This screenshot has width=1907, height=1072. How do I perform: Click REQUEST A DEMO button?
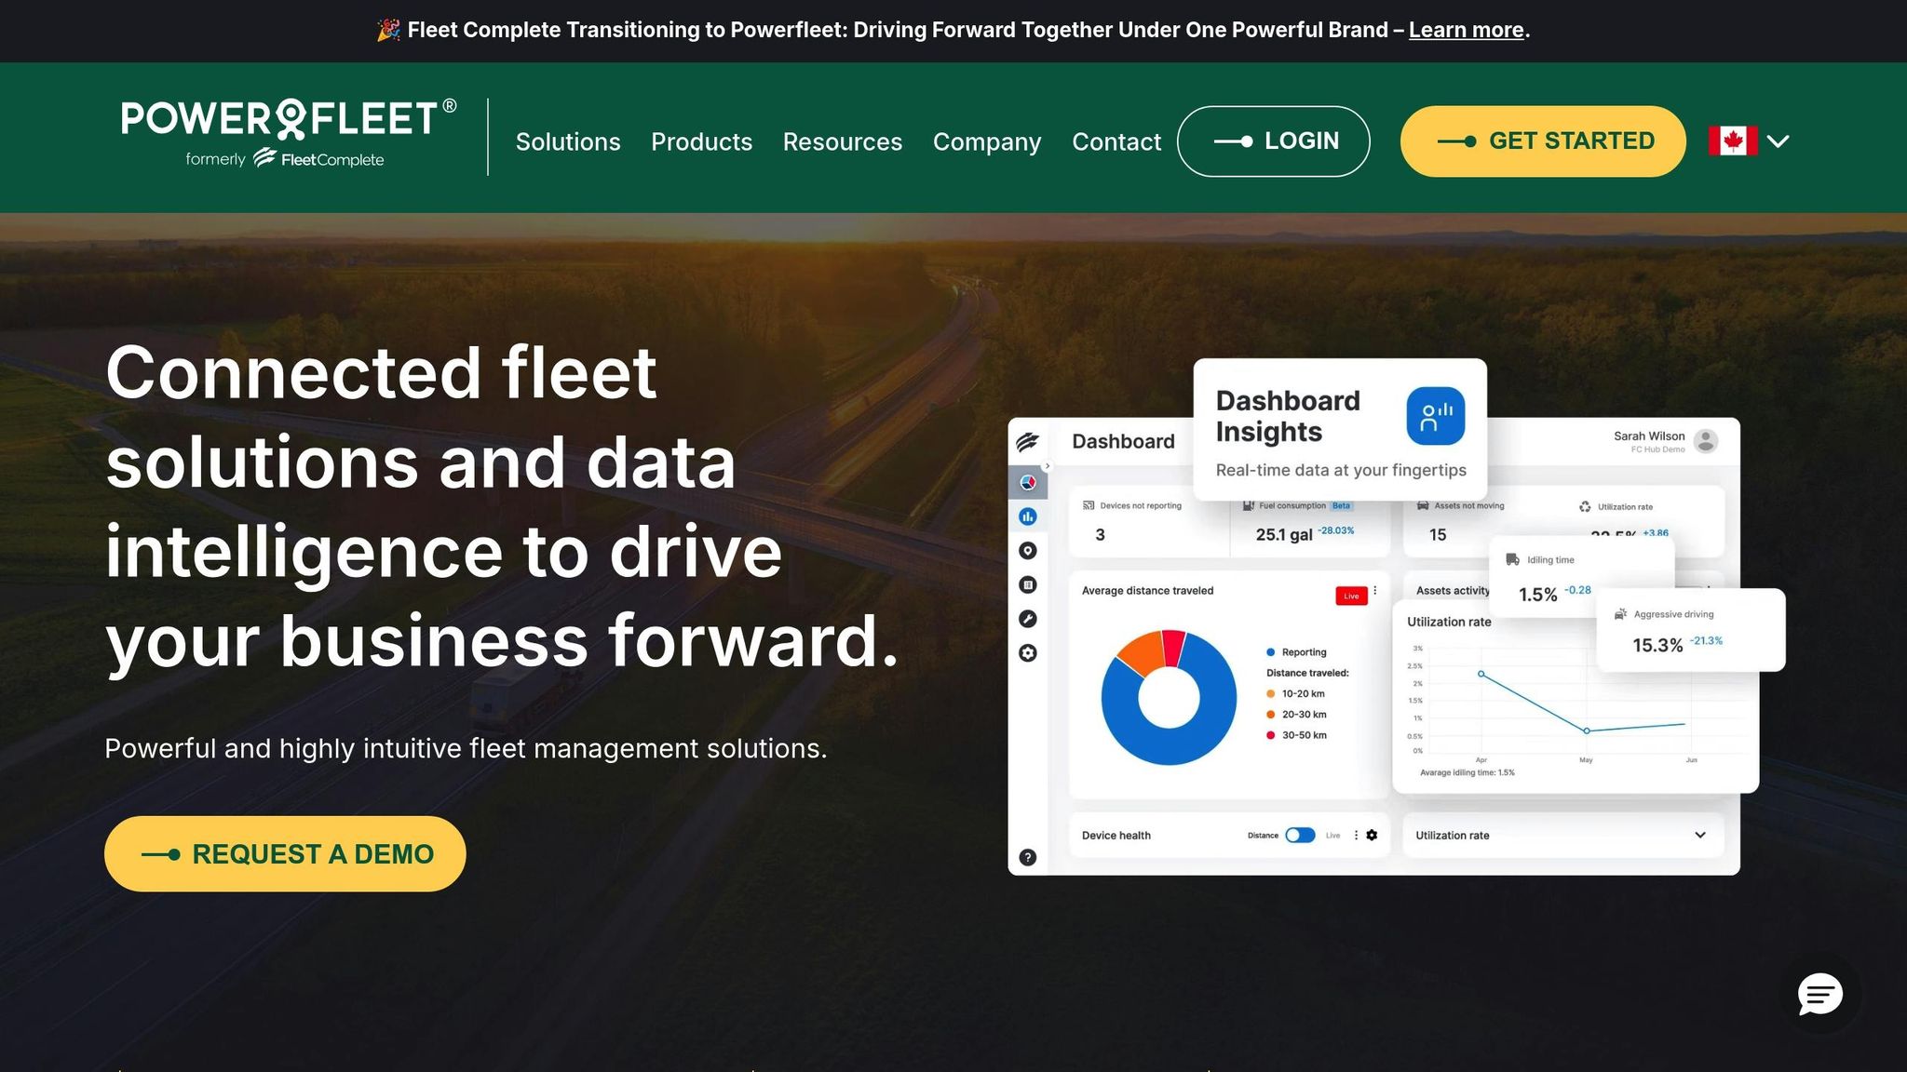(x=285, y=854)
